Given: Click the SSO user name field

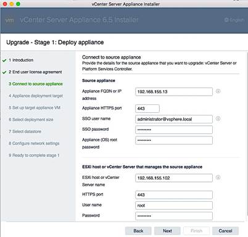Looking at the screenshot, I should point(174,119).
